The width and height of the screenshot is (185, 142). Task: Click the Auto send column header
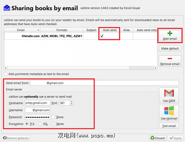[x=110, y=30]
